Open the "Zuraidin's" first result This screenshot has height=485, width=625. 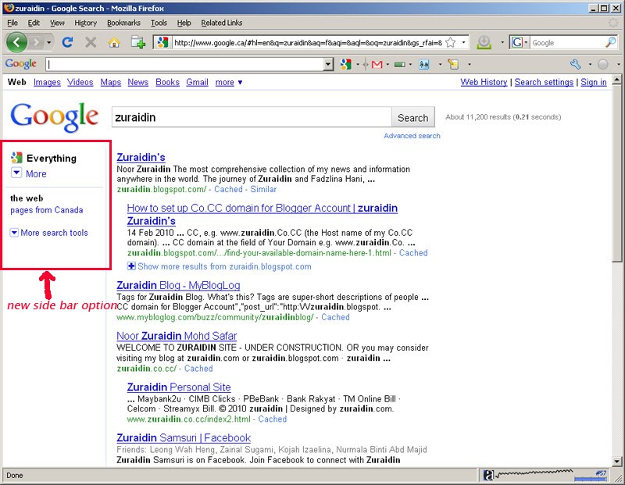tap(141, 158)
